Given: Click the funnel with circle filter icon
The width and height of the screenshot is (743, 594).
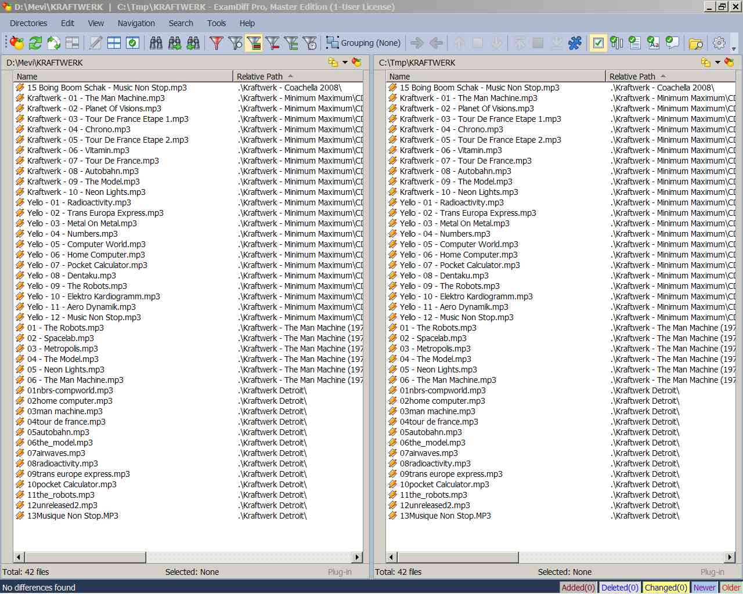Looking at the screenshot, I should click(x=235, y=43).
